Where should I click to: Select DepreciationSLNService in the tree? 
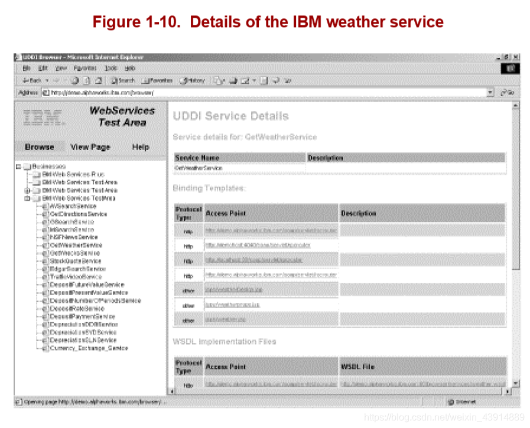pos(83,340)
